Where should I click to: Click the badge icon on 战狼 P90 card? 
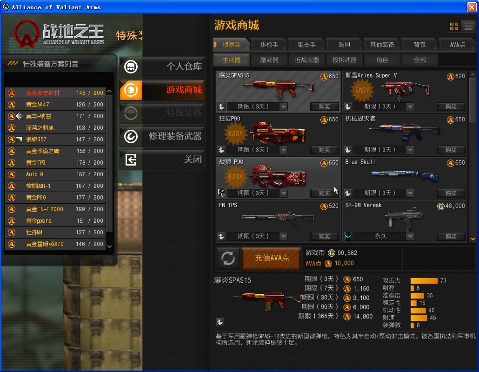point(221,193)
